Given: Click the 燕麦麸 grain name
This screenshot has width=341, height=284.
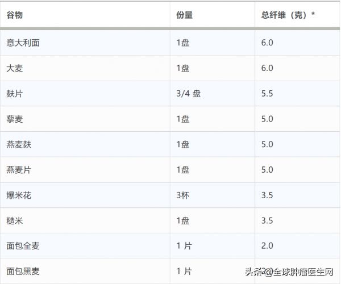Looking at the screenshot, I should coord(19,144).
